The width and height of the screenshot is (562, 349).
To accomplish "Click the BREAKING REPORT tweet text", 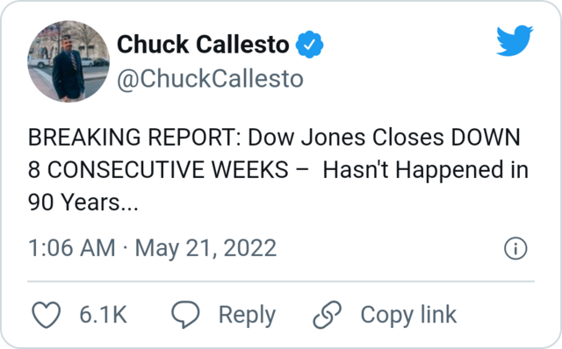I will point(278,169).
